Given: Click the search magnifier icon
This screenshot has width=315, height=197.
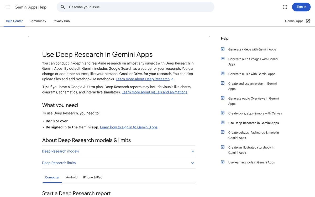Looking at the screenshot, I should pos(63,7).
